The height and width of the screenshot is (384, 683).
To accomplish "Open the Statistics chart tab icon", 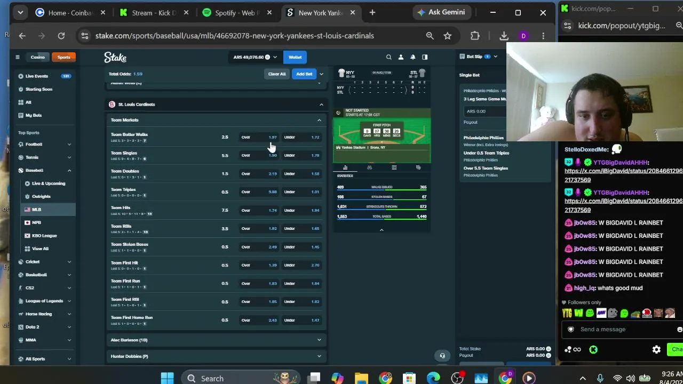I will click(345, 167).
